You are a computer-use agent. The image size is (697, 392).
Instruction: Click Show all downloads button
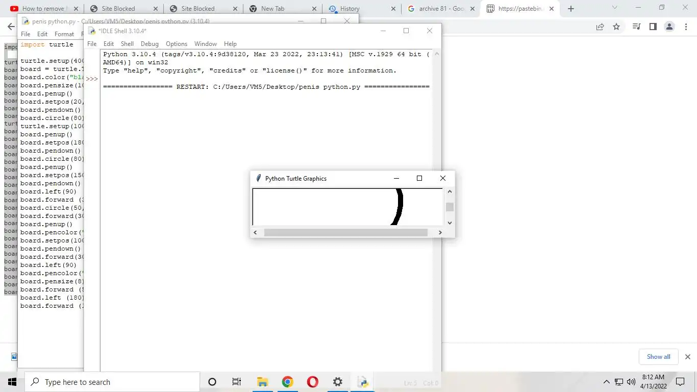pyautogui.click(x=659, y=357)
